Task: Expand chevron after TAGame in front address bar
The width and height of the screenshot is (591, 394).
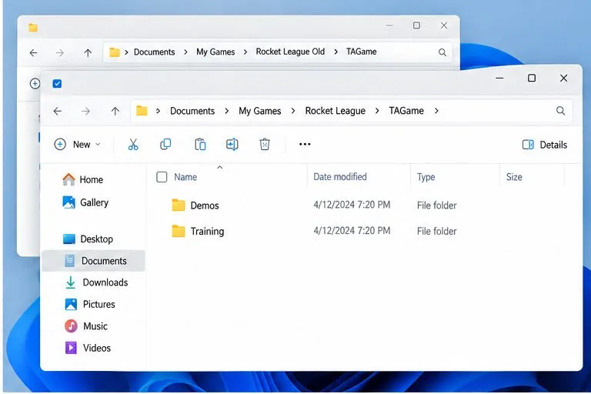Action: click(x=436, y=111)
